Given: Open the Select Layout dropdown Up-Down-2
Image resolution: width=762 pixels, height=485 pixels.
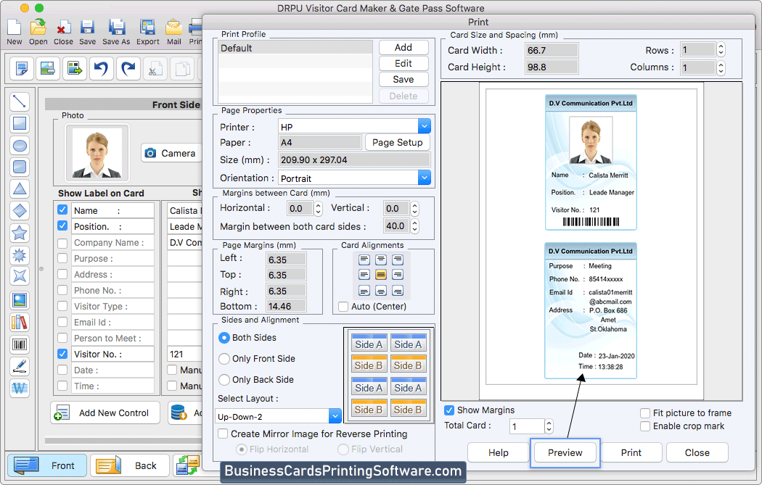Looking at the screenshot, I should 335,416.
